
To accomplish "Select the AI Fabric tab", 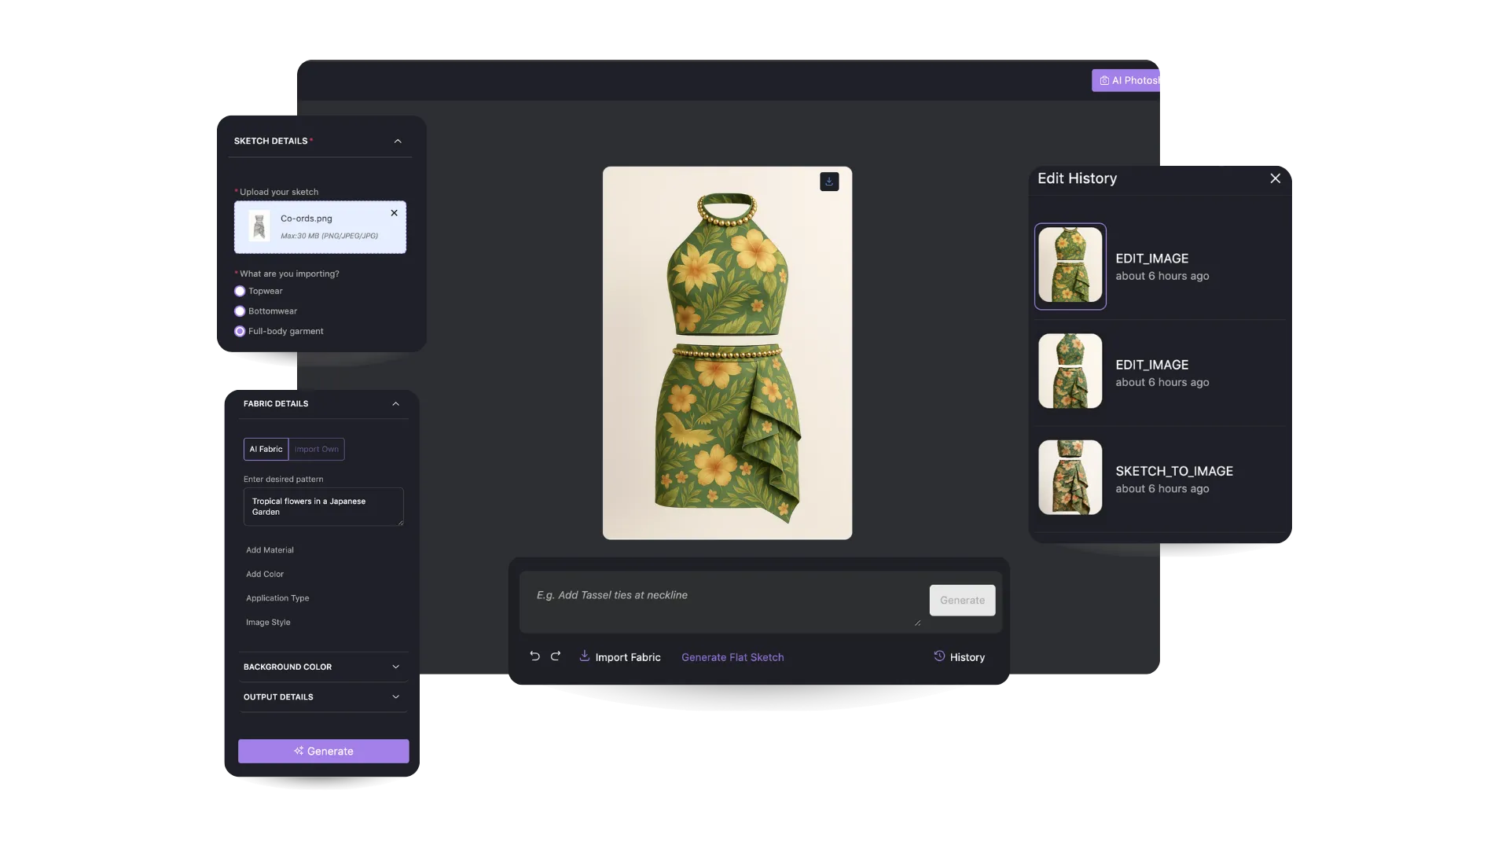I will [x=266, y=449].
